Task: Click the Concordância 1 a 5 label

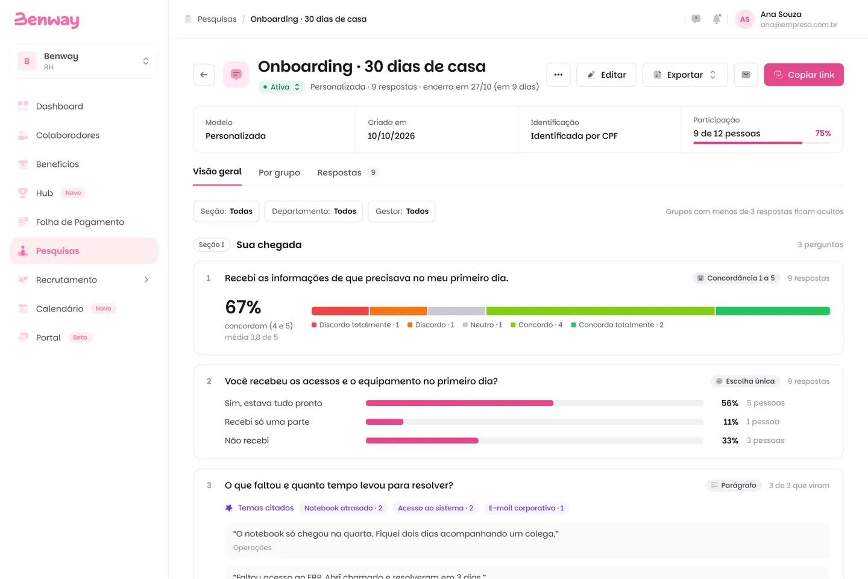Action: [x=736, y=278]
